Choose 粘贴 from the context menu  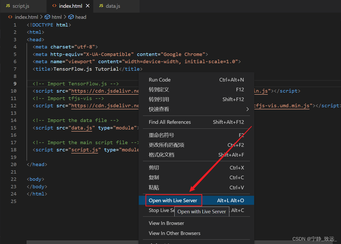pos(196,188)
